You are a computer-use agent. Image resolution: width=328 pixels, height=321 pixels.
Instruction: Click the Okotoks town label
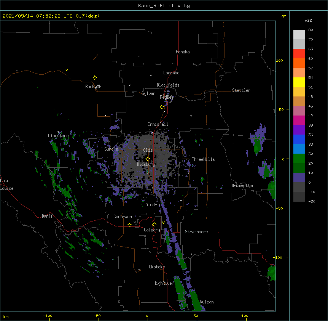coord(157,267)
